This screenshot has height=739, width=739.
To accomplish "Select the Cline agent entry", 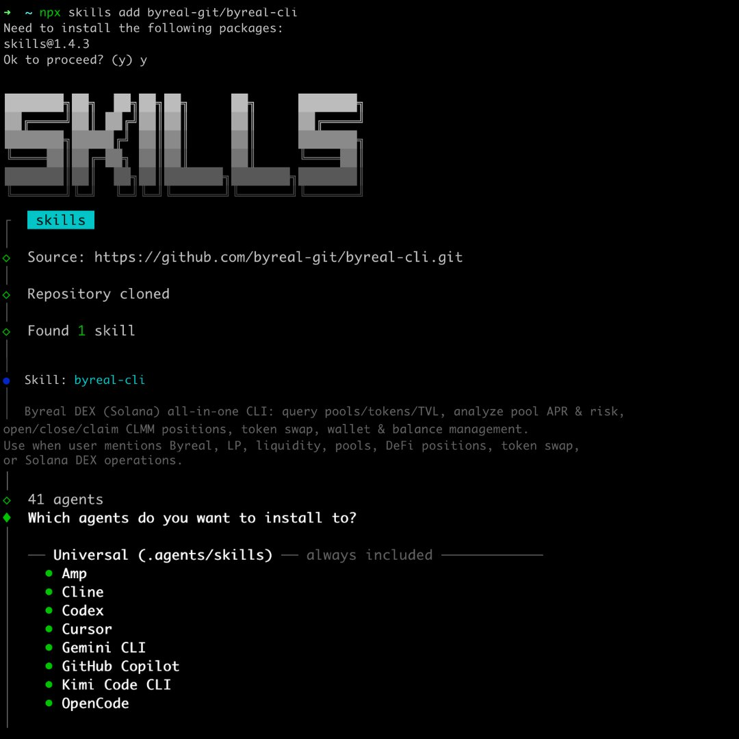I will [82, 592].
